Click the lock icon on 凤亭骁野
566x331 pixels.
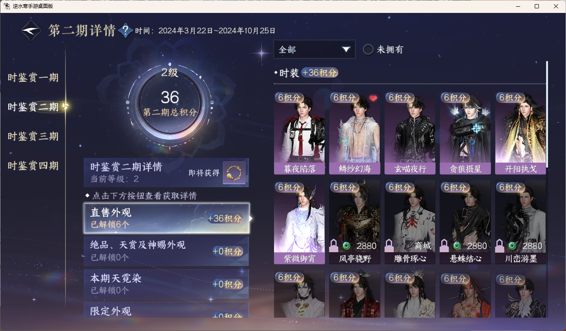(334, 246)
